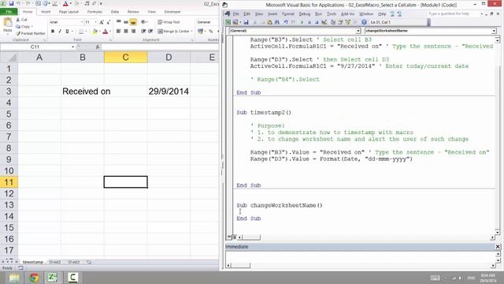Click the Save icon in Excel quick access toolbar
The height and width of the screenshot is (284, 504).
click(11, 3)
